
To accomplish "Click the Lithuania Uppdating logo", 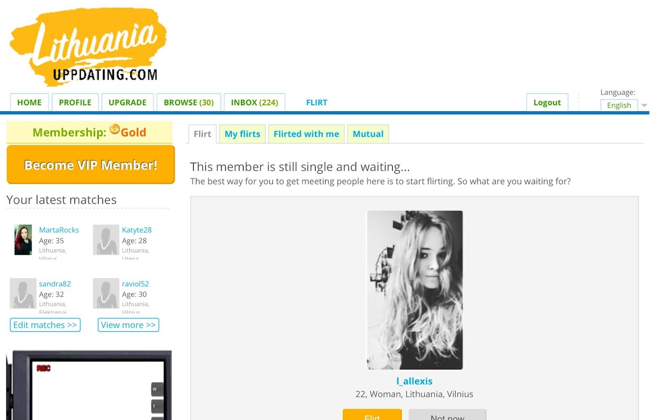I will click(x=88, y=47).
